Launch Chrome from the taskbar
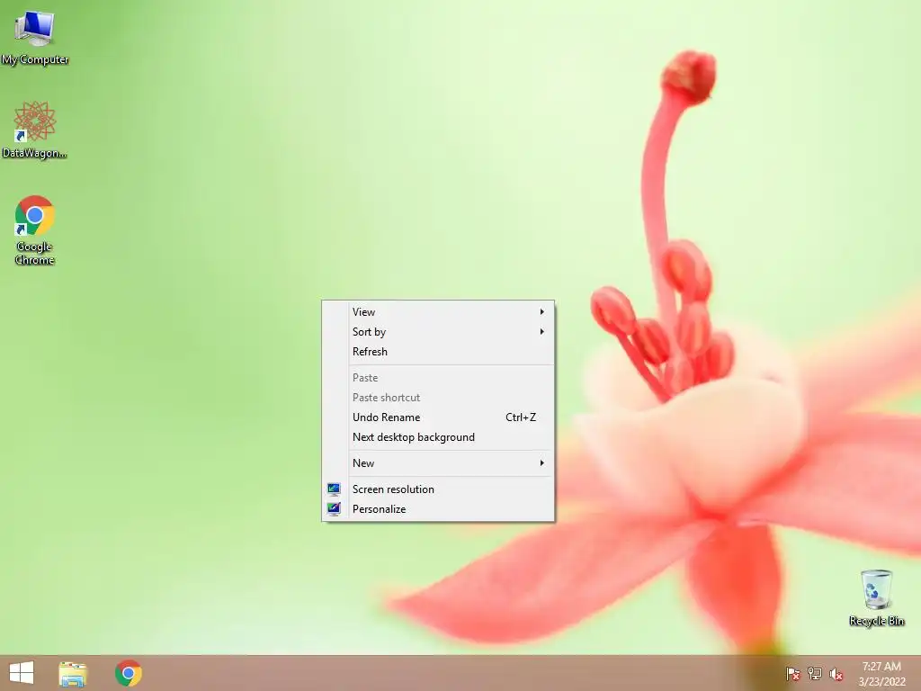This screenshot has height=691, width=921. (x=128, y=673)
